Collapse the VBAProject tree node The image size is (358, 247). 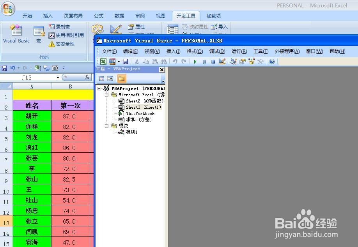[x=99, y=88]
